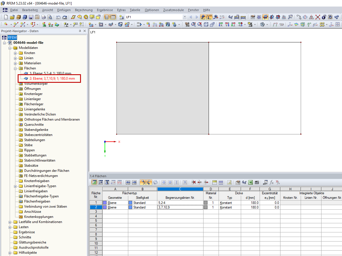The width and height of the screenshot is (342, 256).
Task: Click the Konstant cell in row 2
Action: 230,207
